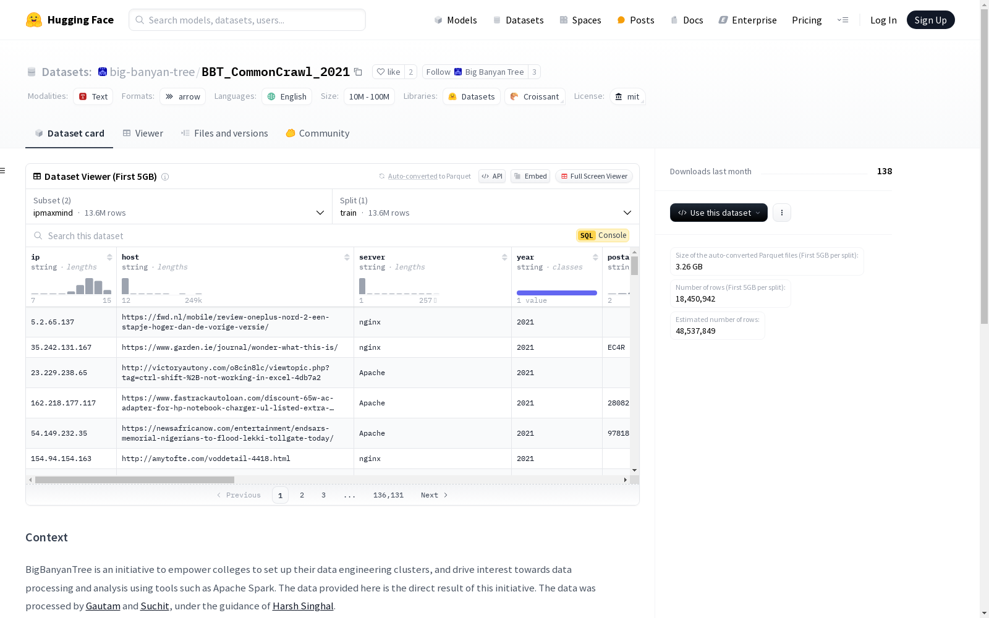989x618 pixels.
Task: Expand the Split train dropdown
Action: (x=486, y=206)
